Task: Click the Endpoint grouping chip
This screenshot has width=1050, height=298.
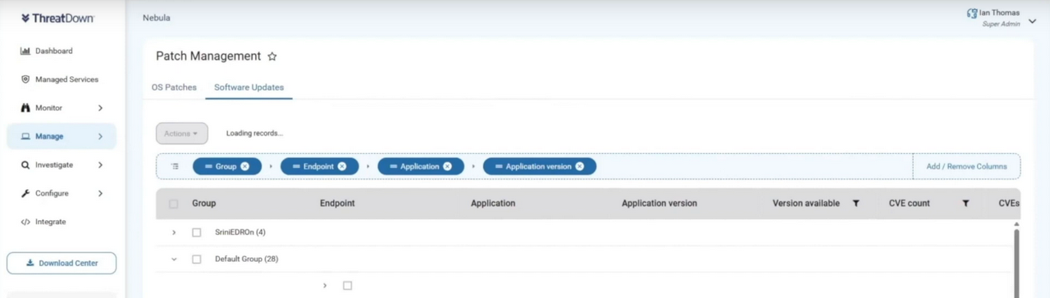Action: pos(319,166)
